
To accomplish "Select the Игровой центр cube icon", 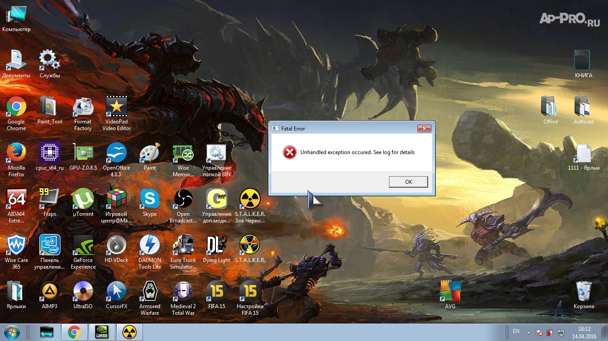I will click(x=117, y=206).
